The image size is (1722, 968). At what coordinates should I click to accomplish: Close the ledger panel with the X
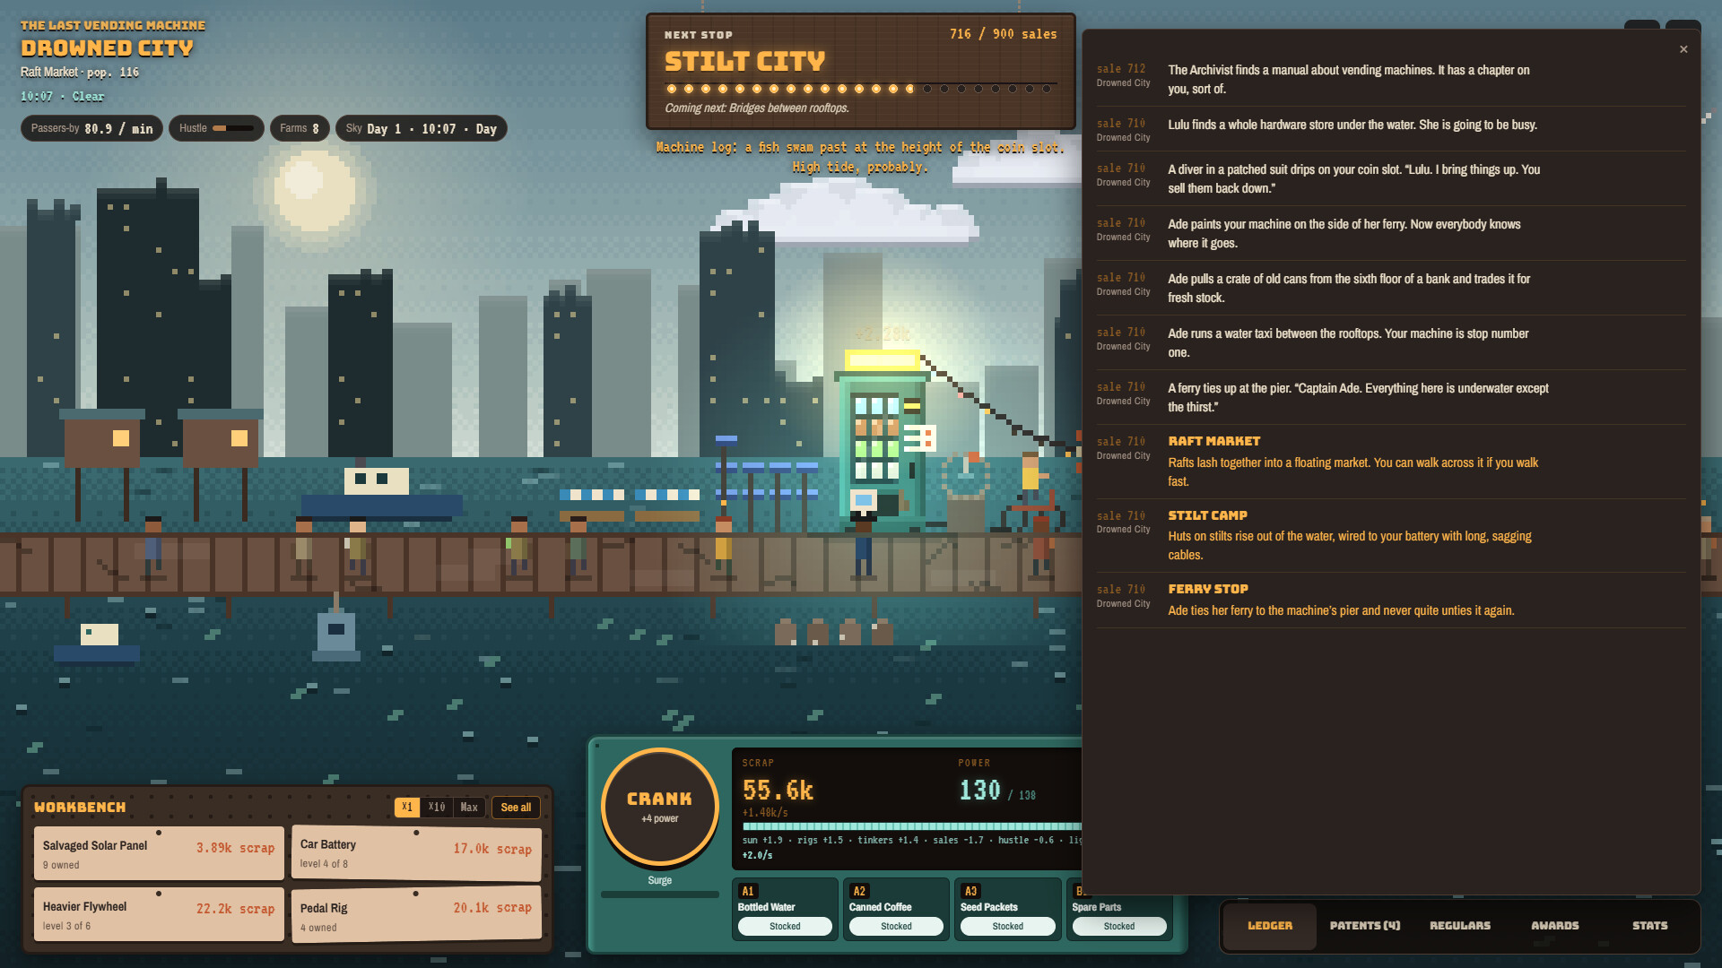click(1683, 49)
